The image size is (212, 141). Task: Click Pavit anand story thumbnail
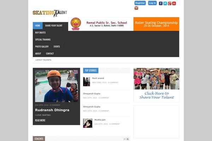tap(87, 82)
